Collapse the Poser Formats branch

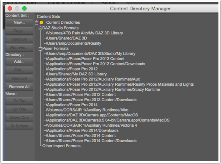[40, 49]
